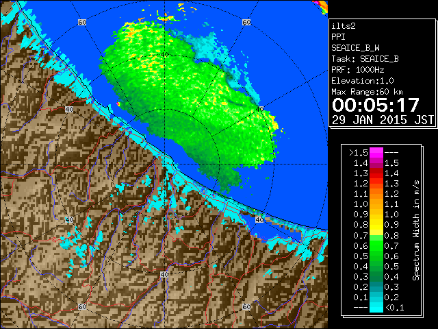Screen dimensions: 438x329
Task: Click the "Max Range:60 km" entry
Action: [367, 92]
